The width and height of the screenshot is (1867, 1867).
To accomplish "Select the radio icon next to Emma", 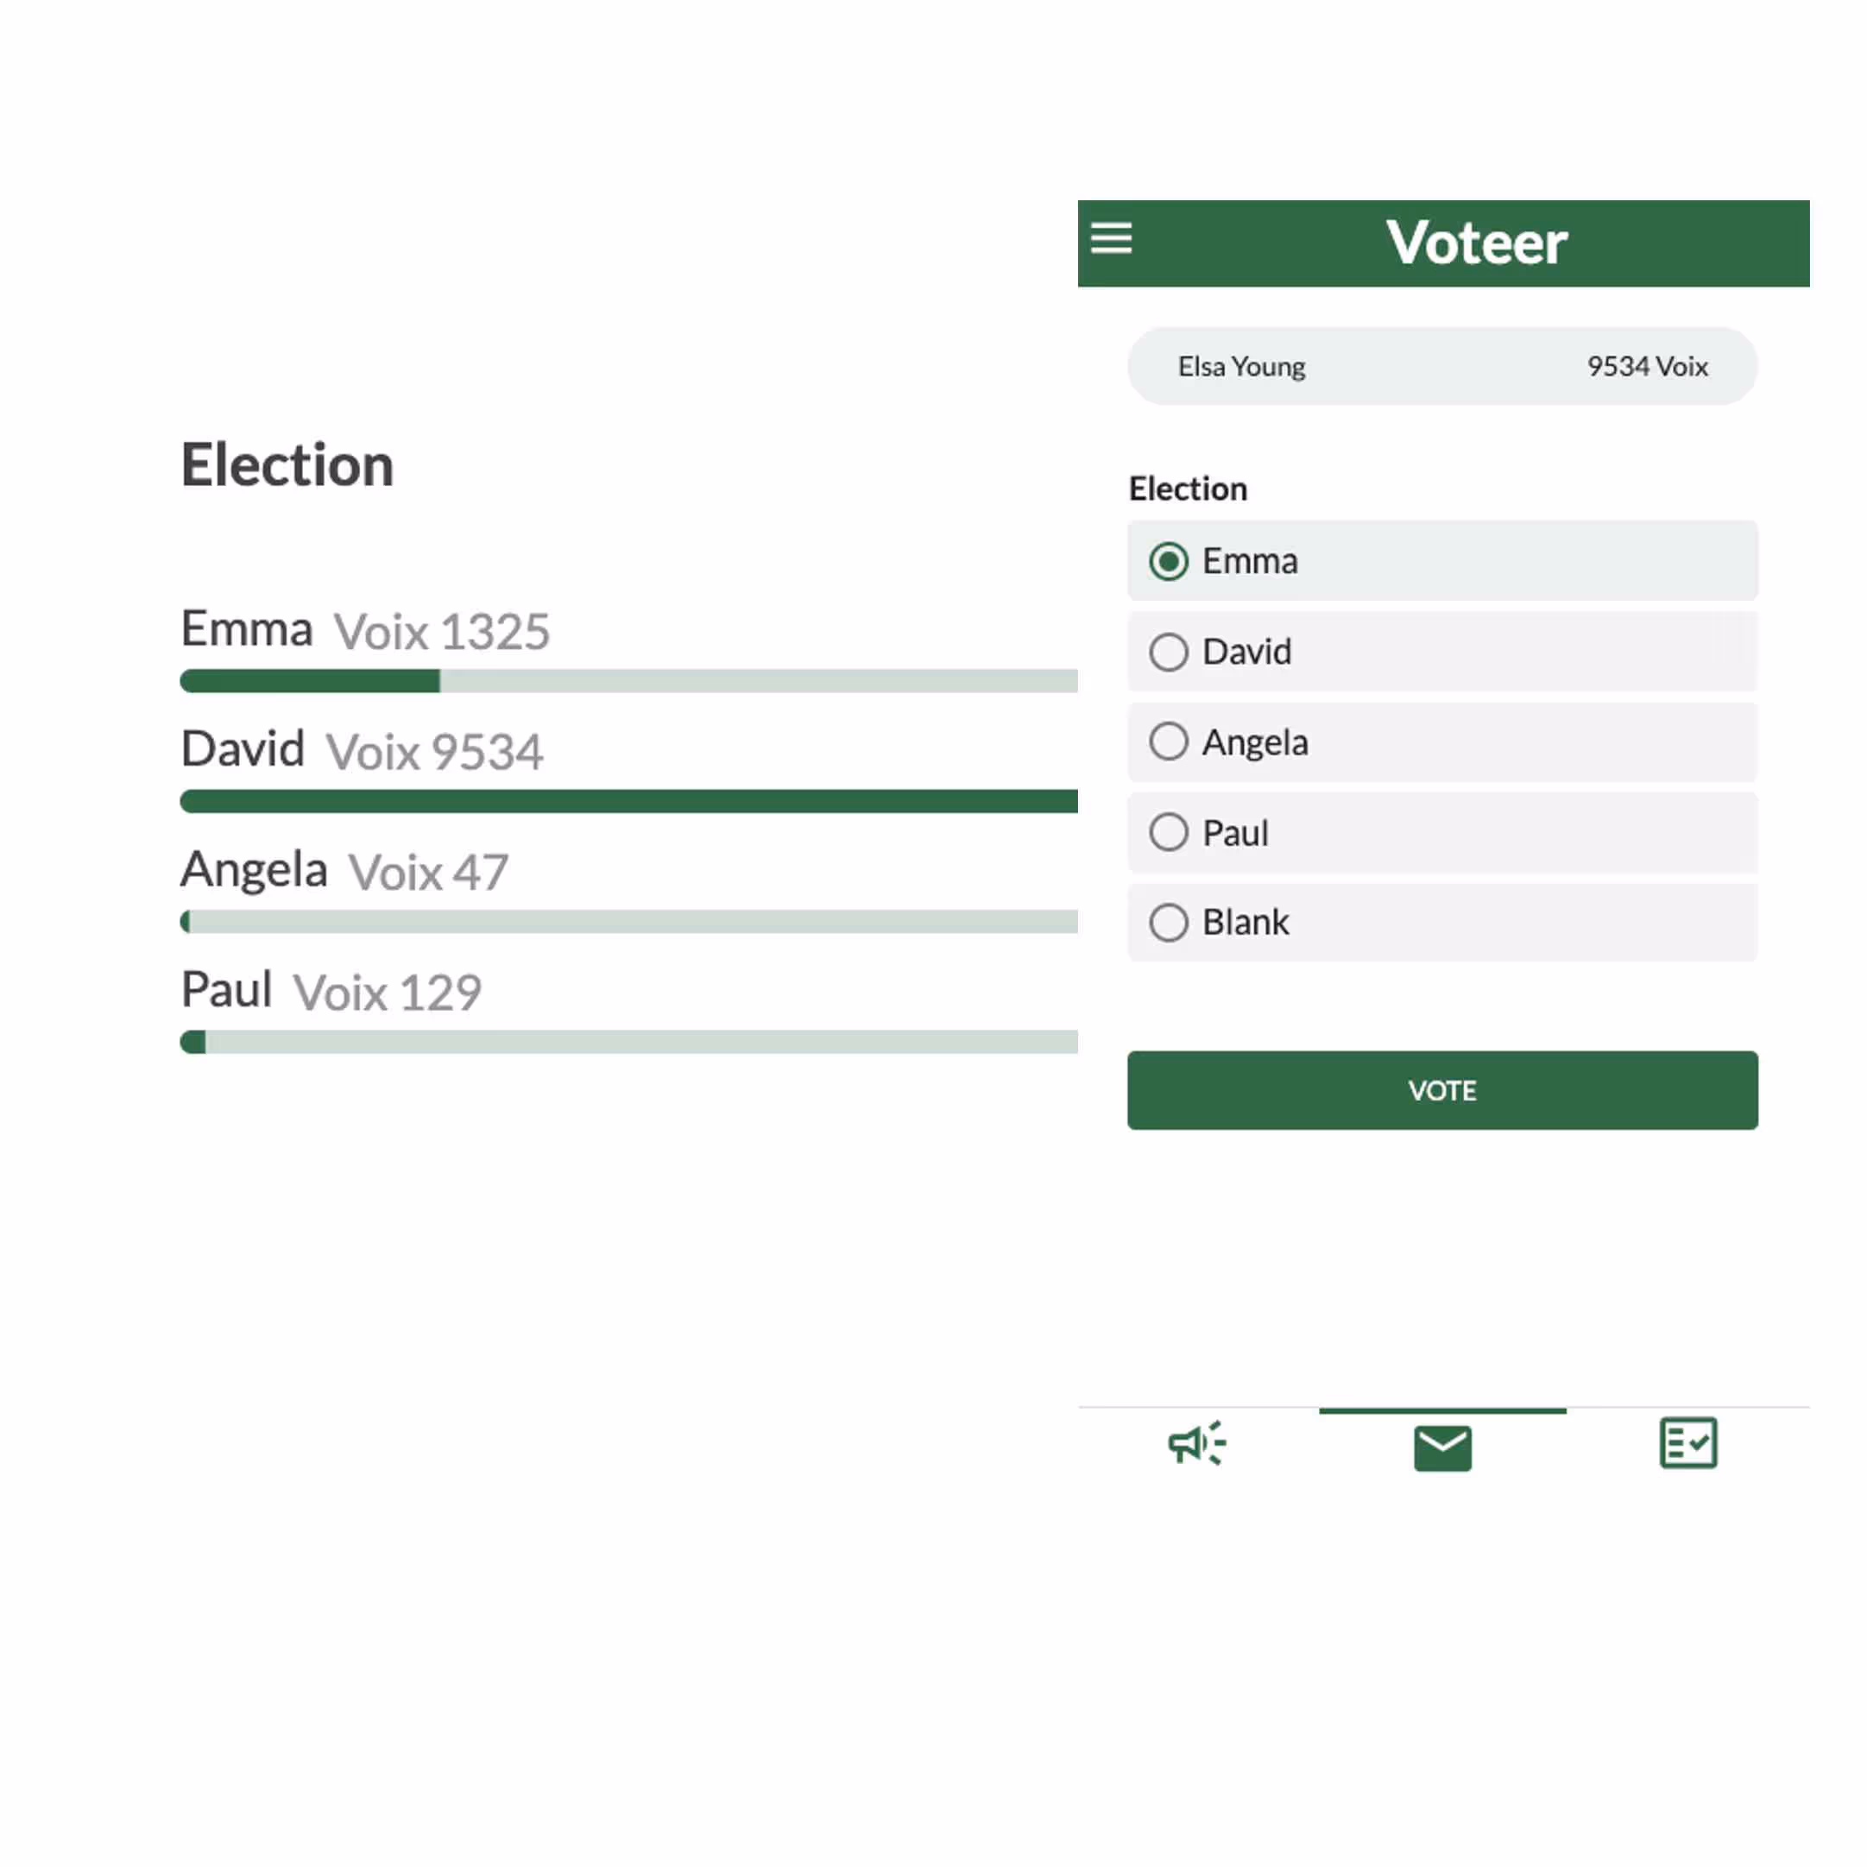I will click(1169, 560).
